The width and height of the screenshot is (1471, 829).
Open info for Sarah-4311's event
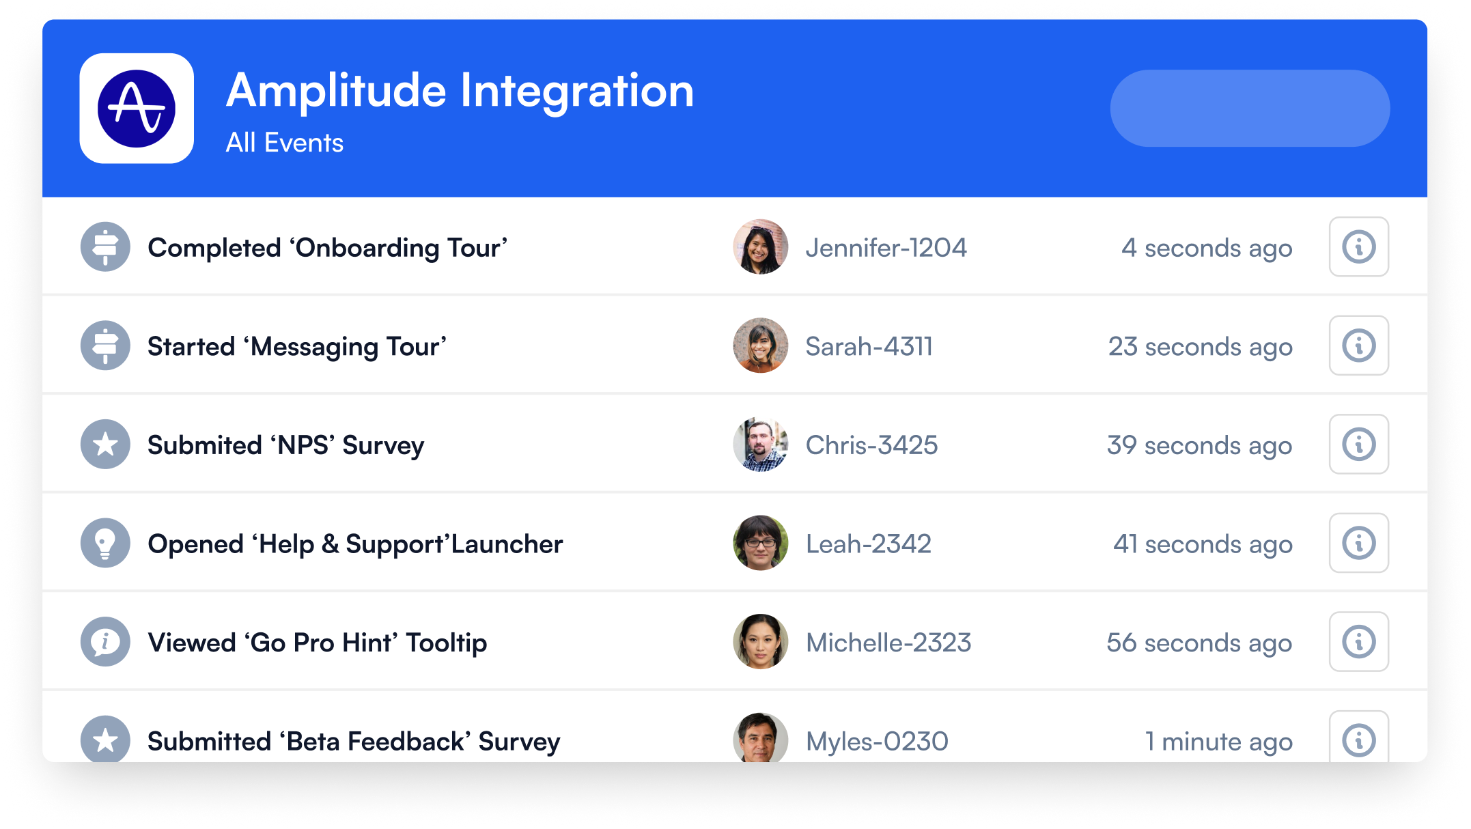1358,346
